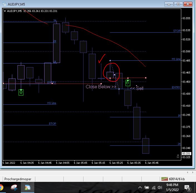The width and height of the screenshot is (196, 193).
Task: Click the scroll right arrow below the chart
Action: tap(193, 172)
